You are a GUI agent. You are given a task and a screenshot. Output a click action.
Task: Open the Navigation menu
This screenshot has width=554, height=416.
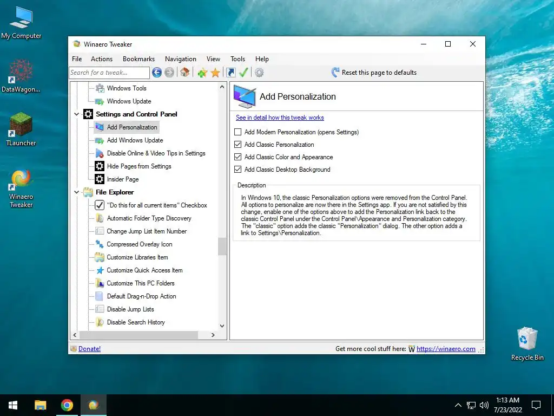coord(181,59)
